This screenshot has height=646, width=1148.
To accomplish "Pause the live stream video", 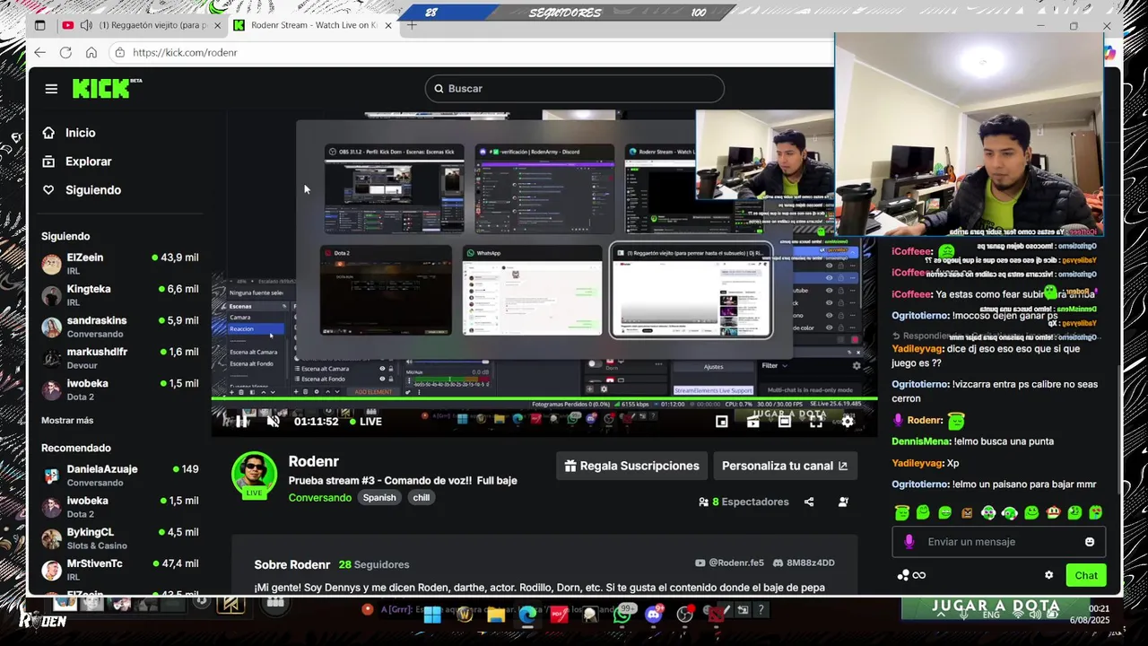I will pos(241,422).
